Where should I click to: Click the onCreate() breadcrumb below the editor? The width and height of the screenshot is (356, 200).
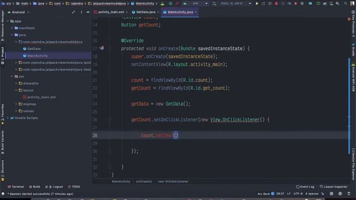(x=144, y=182)
